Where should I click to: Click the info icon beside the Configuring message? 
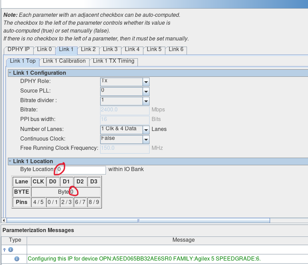(x=17, y=259)
